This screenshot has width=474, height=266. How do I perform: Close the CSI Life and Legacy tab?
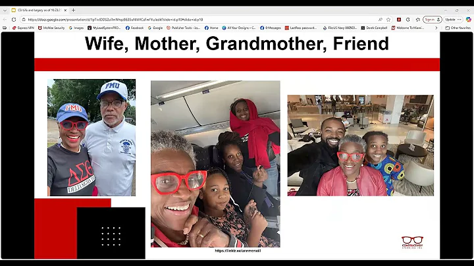pos(65,11)
